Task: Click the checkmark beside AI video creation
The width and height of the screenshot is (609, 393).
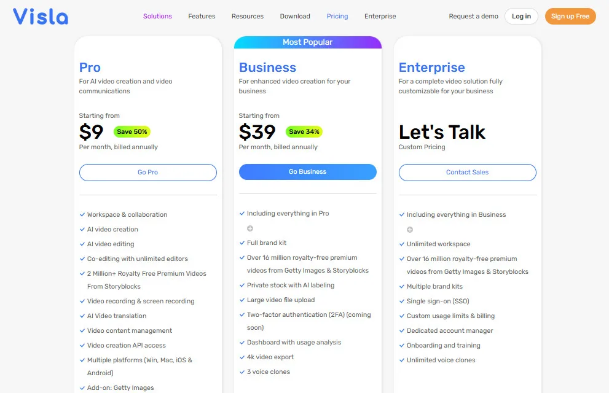Action: coord(82,229)
